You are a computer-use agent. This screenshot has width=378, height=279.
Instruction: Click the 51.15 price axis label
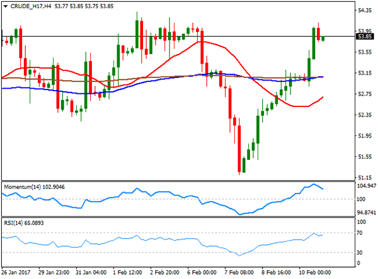[x=365, y=178]
